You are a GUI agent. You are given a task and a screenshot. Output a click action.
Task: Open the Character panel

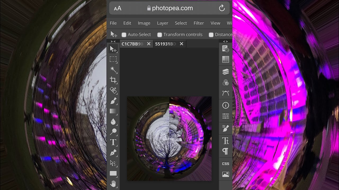point(226,141)
